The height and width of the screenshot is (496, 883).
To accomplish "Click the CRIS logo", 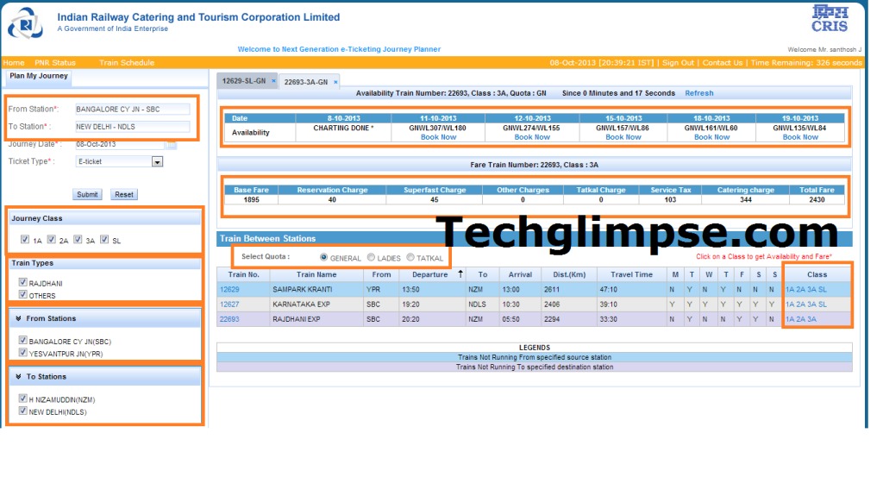I will tap(829, 19).
